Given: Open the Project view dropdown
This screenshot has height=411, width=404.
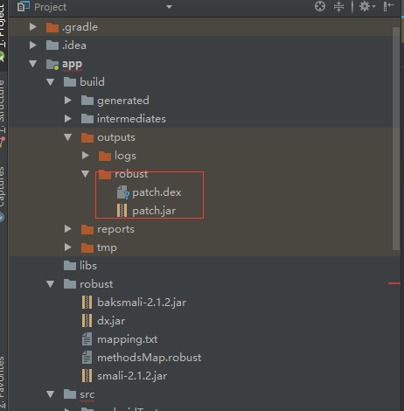Looking at the screenshot, I should (x=169, y=7).
